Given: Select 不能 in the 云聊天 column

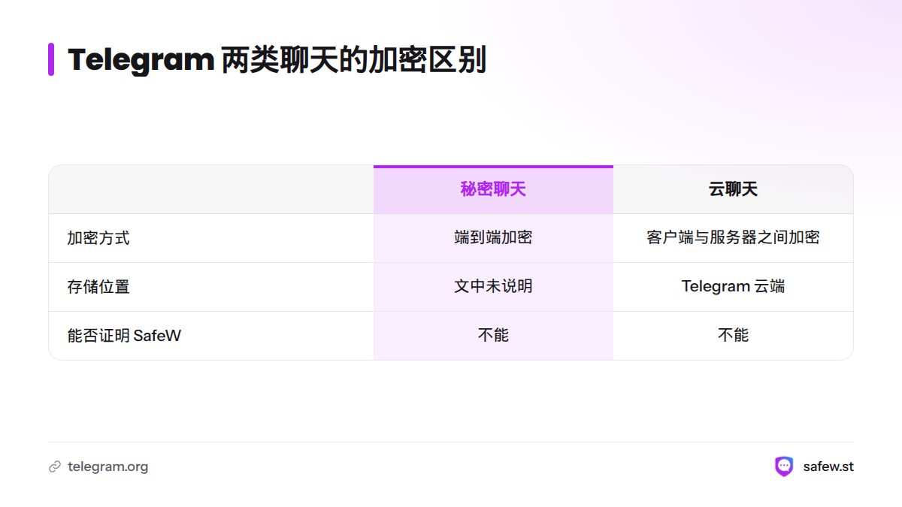Looking at the screenshot, I should click(733, 336).
